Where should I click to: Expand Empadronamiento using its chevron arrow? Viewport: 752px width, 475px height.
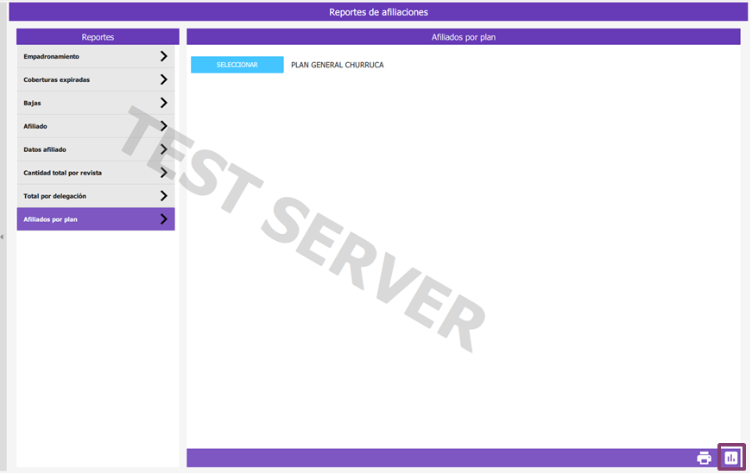pyautogui.click(x=164, y=57)
